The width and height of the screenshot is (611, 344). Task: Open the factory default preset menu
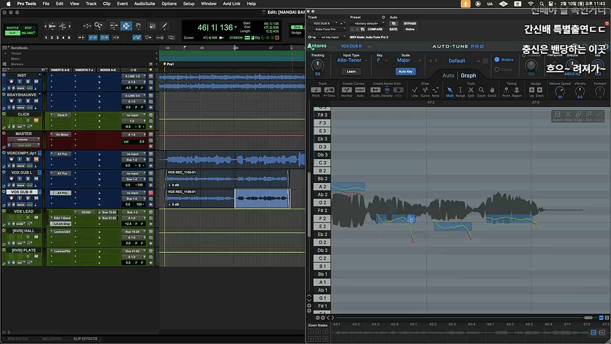point(368,23)
